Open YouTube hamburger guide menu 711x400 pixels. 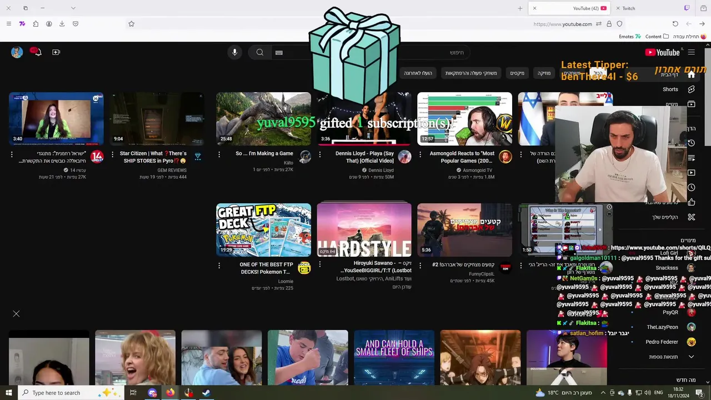point(691,52)
